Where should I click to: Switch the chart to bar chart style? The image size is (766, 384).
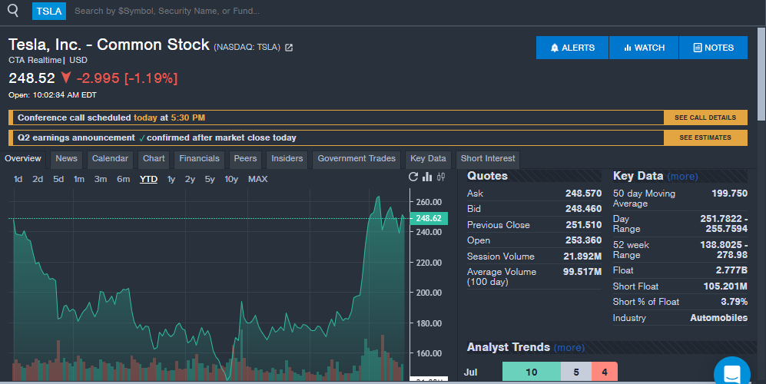(427, 177)
